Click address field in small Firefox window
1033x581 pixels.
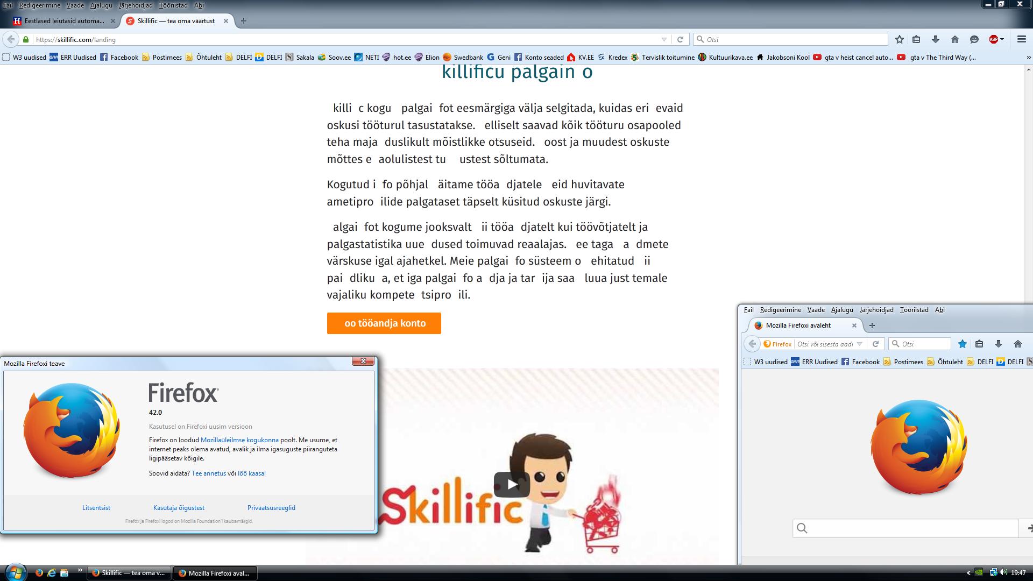[825, 344]
